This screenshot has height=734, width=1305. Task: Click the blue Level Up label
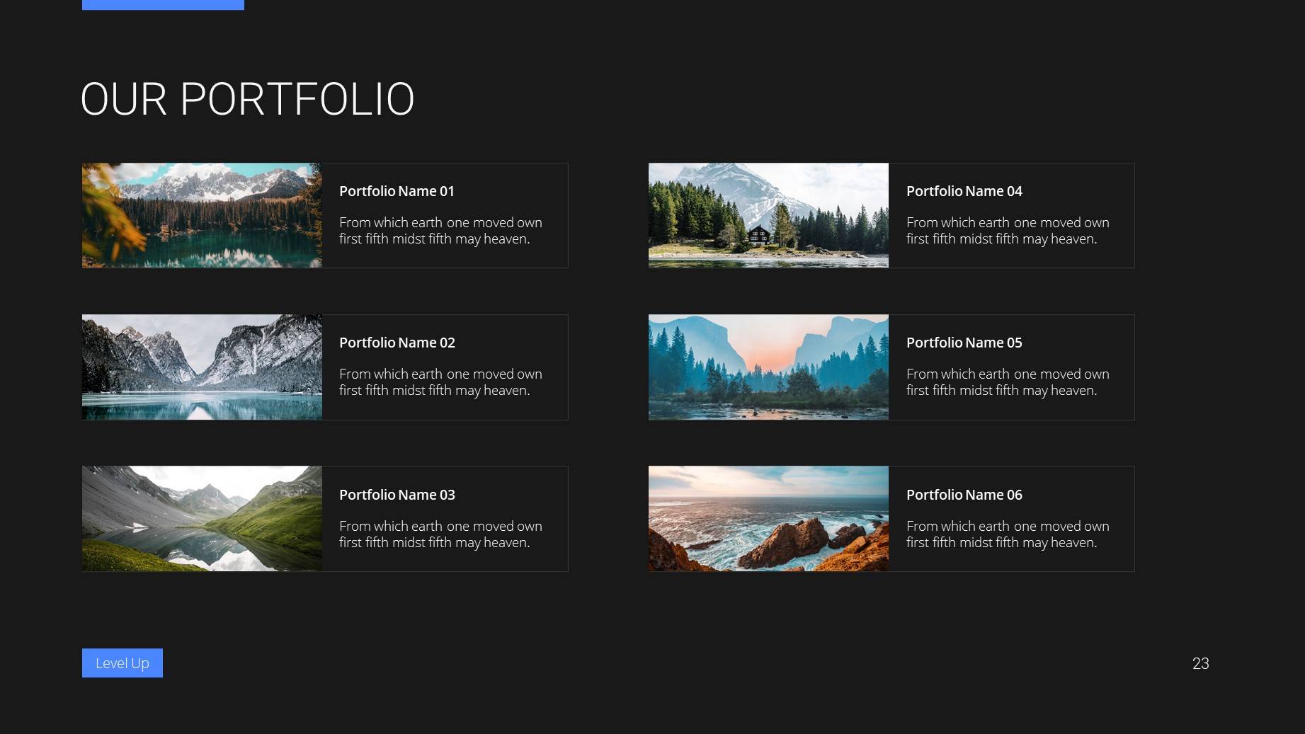click(x=122, y=663)
